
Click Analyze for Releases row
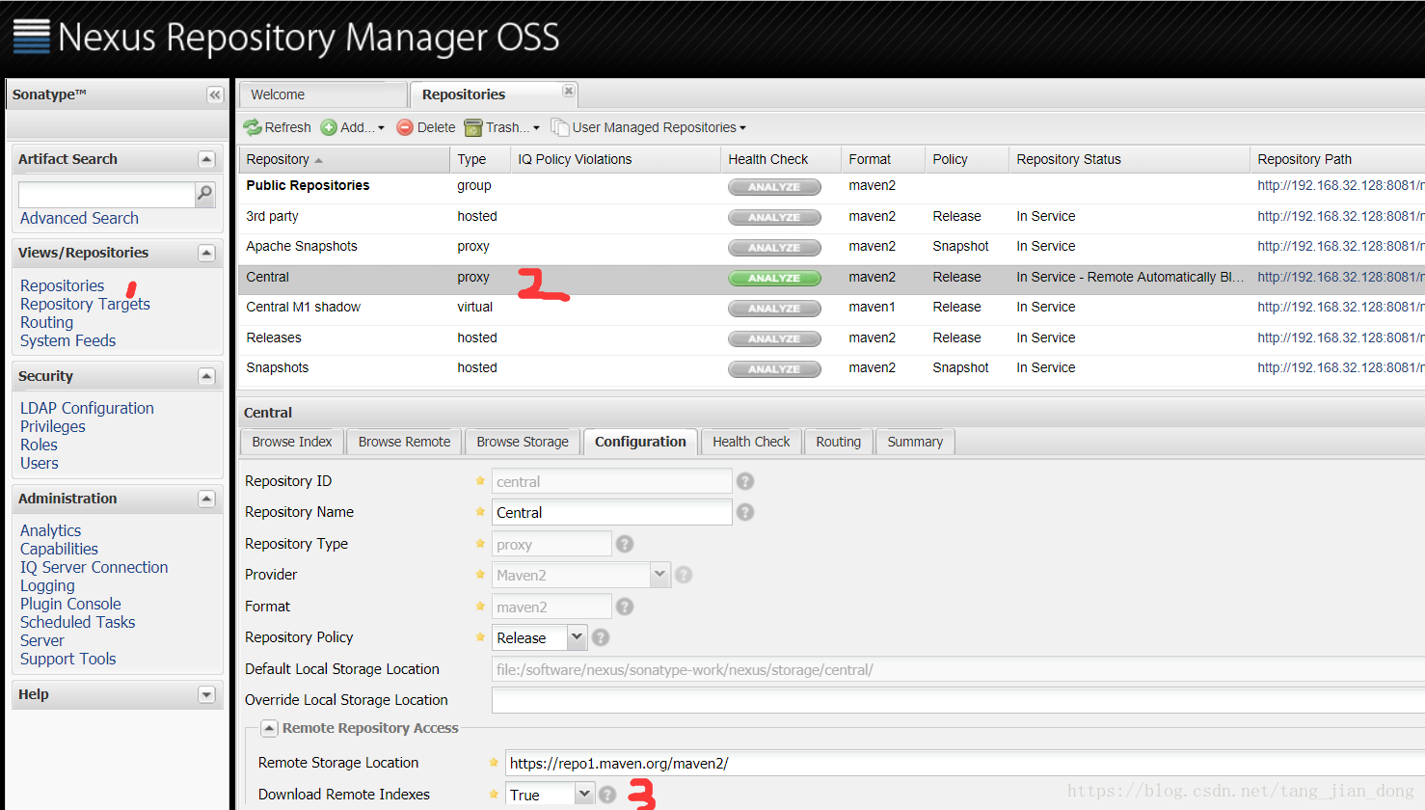[774, 338]
